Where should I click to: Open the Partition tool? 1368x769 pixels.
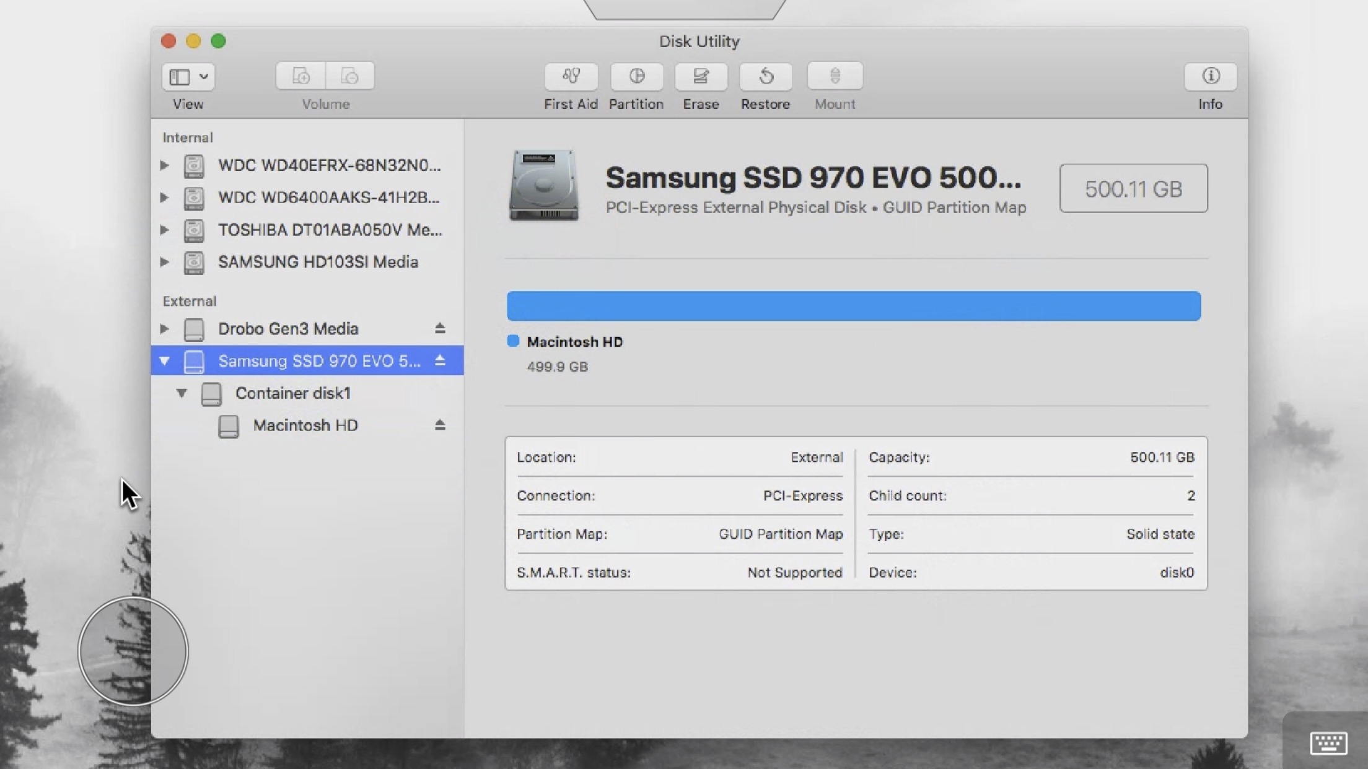coord(636,76)
